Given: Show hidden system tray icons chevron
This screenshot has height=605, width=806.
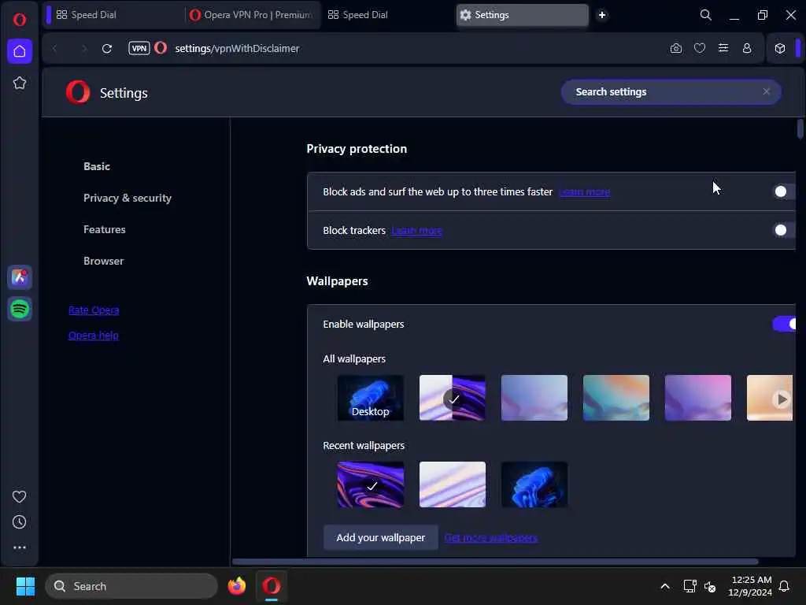Looking at the screenshot, I should tap(664, 586).
